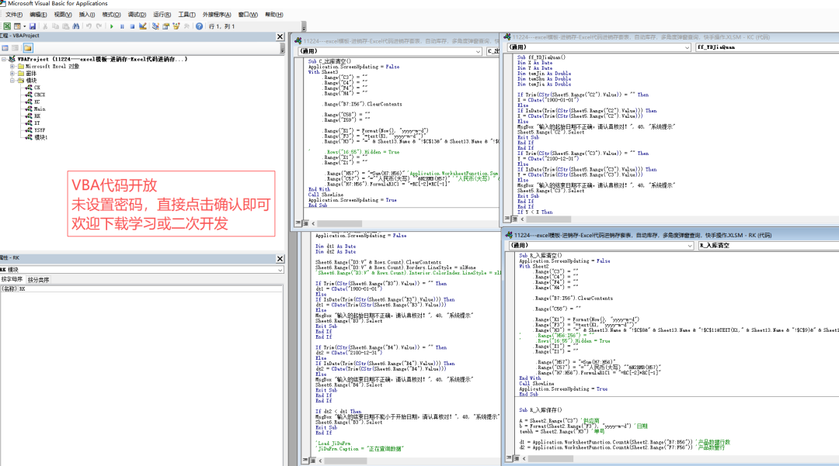Open the RK 模块 object dropdown in properties
The image size is (839, 466).
(x=279, y=270)
